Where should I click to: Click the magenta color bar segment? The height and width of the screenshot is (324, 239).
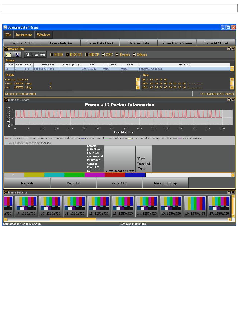(95, 175)
